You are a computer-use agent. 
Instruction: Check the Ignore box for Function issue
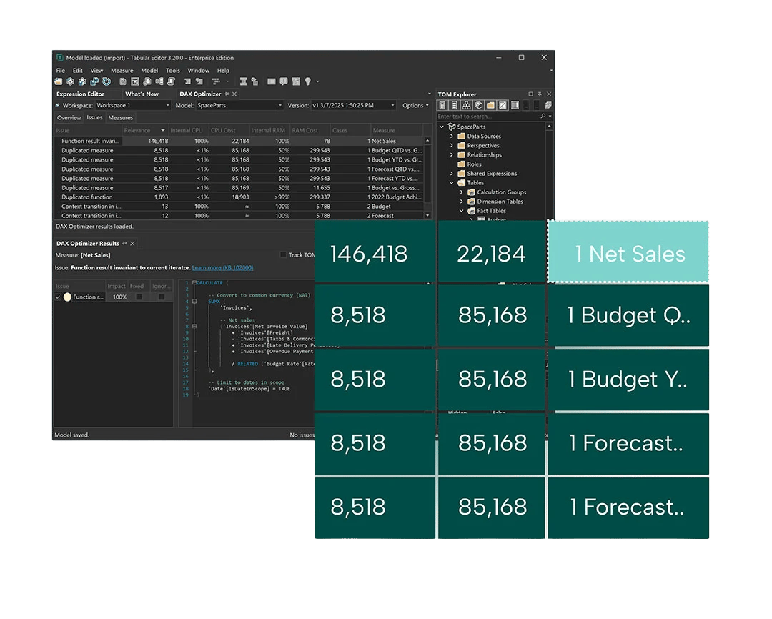(x=161, y=297)
